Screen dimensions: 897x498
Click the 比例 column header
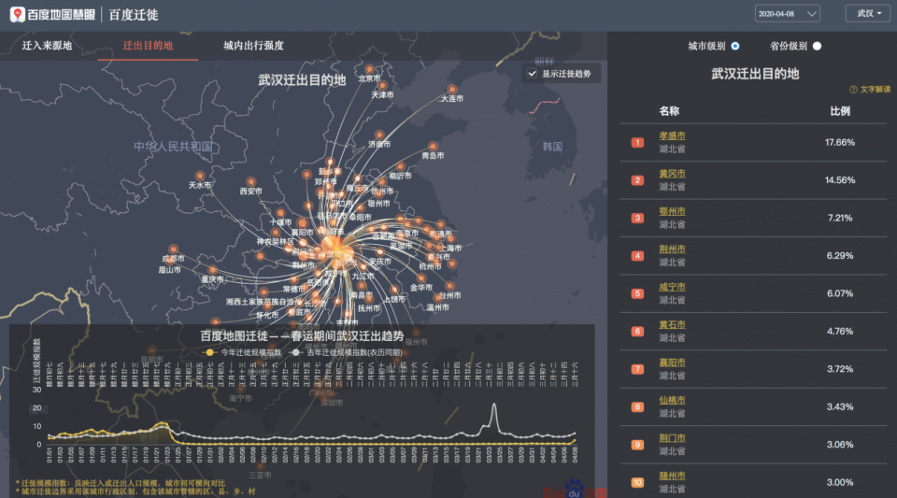[840, 111]
